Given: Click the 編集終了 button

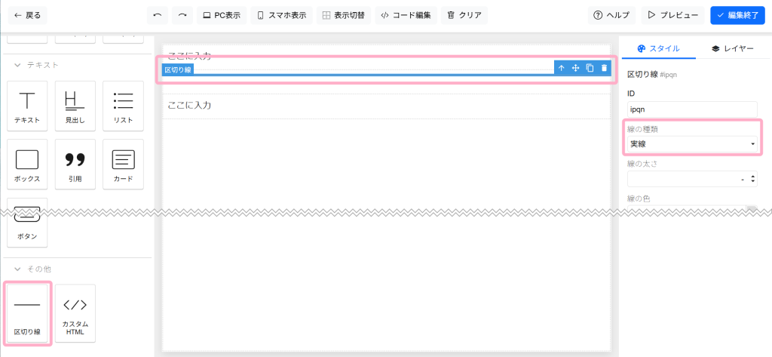Looking at the screenshot, I should pos(737,15).
